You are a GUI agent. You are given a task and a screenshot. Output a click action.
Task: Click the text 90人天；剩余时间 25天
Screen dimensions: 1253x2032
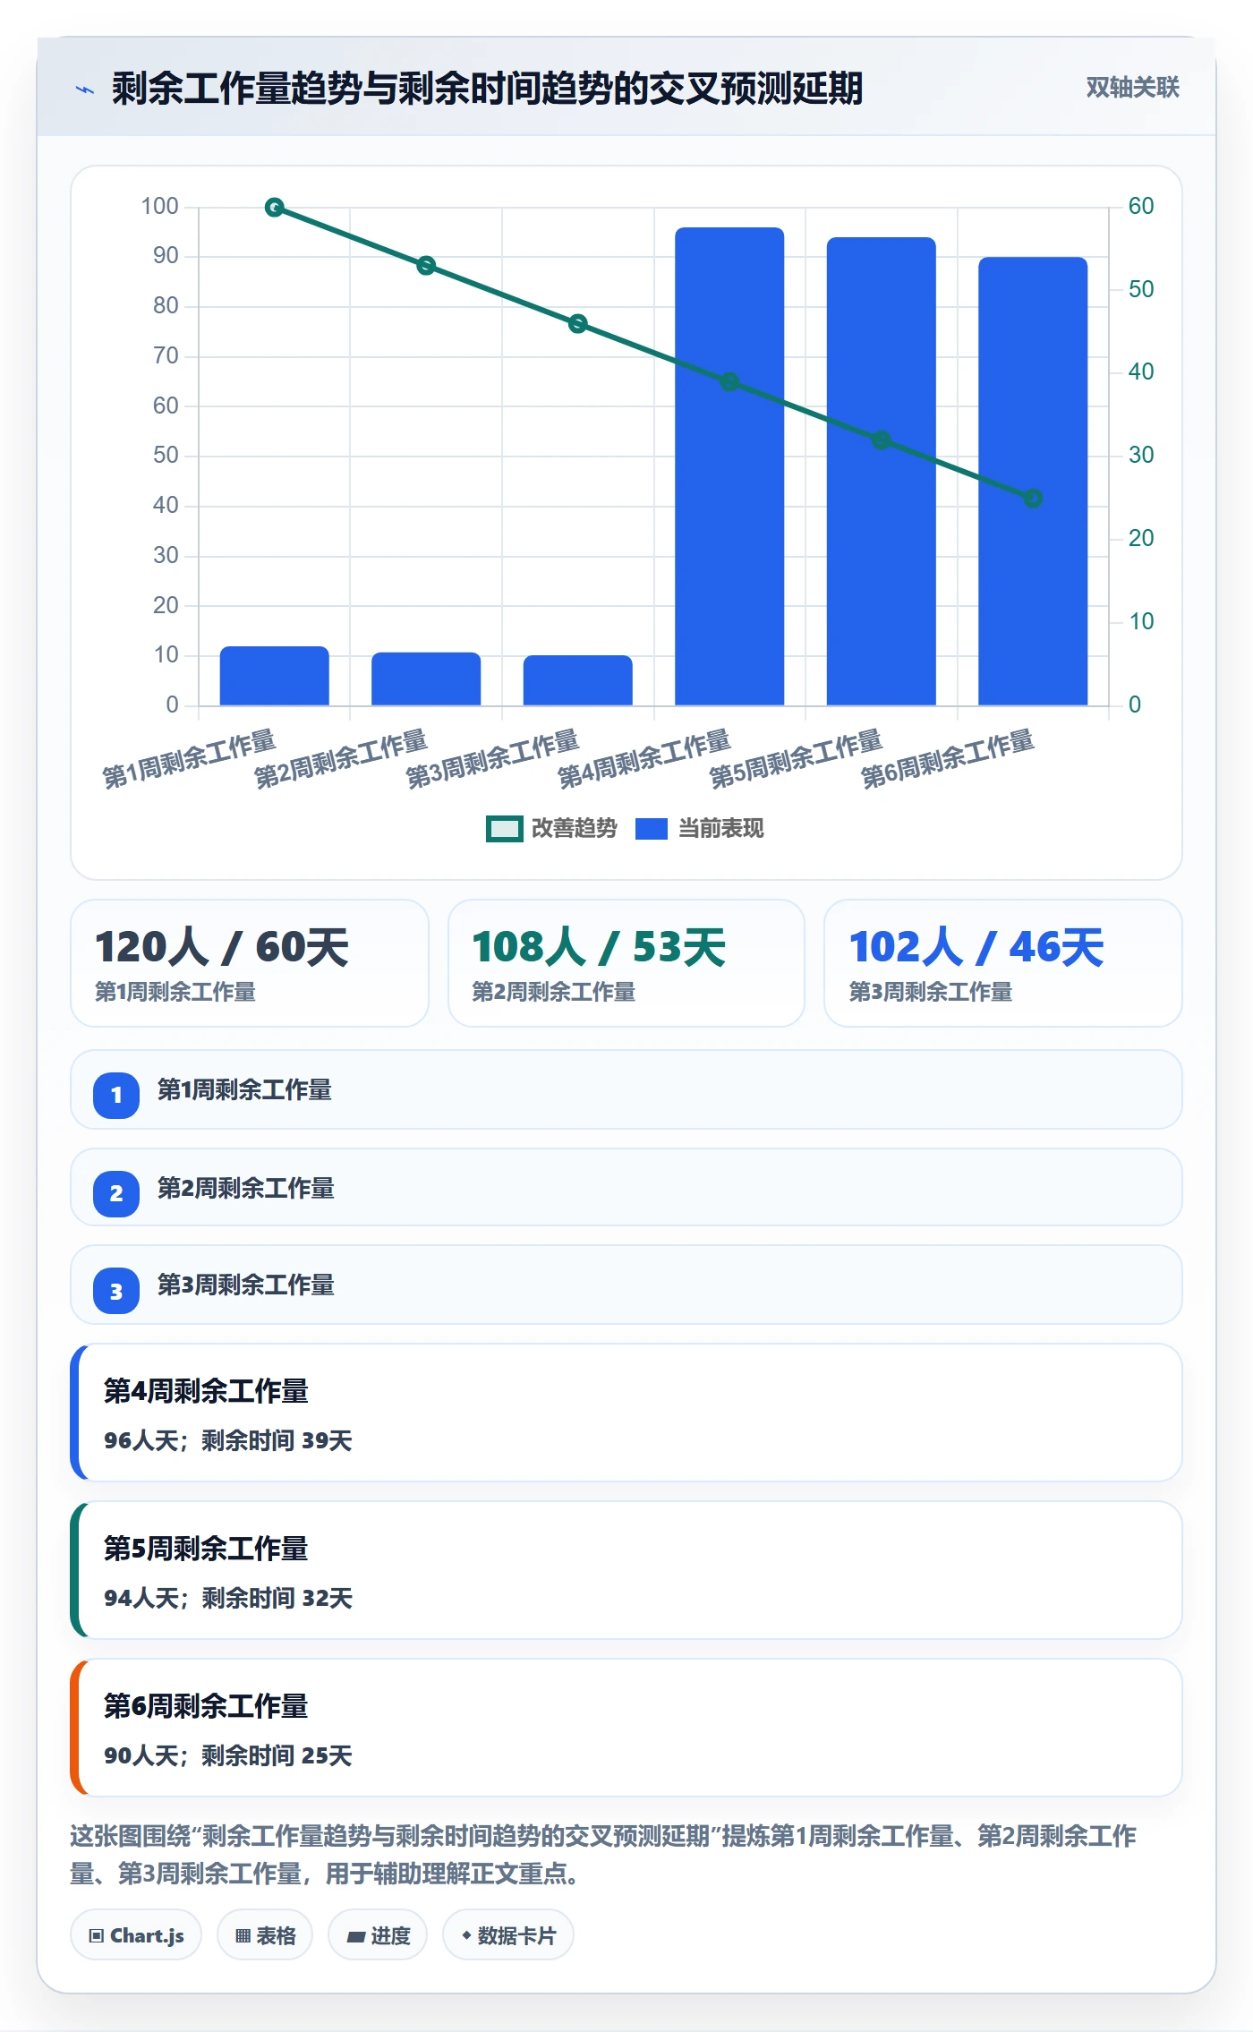tap(228, 1755)
